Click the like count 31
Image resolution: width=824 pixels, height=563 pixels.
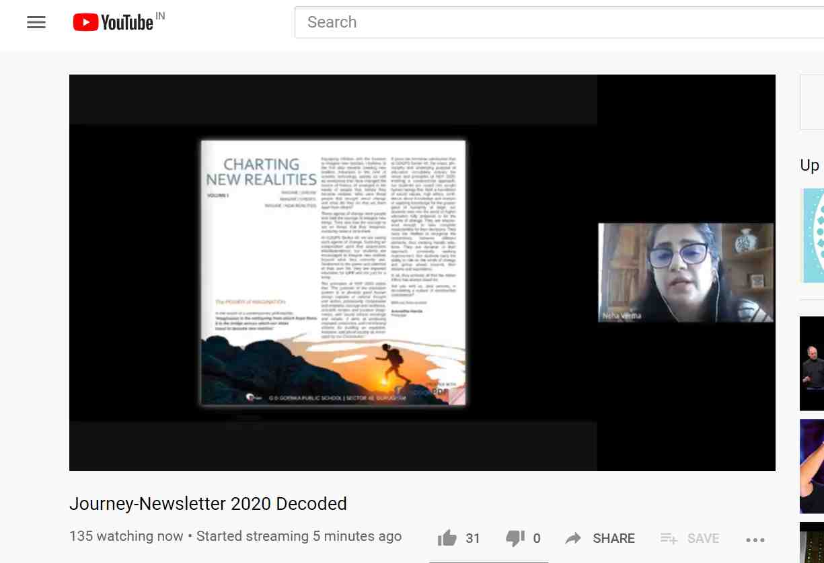click(473, 538)
